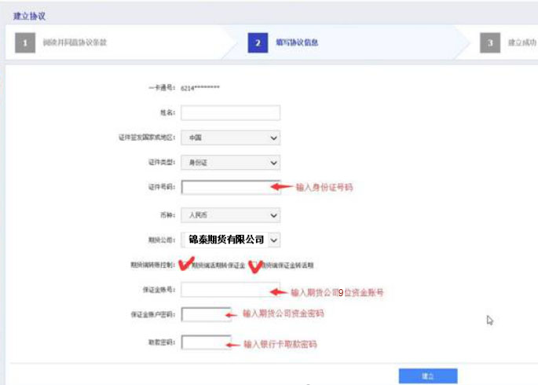Click the blue 建立 submit button

pos(428,376)
